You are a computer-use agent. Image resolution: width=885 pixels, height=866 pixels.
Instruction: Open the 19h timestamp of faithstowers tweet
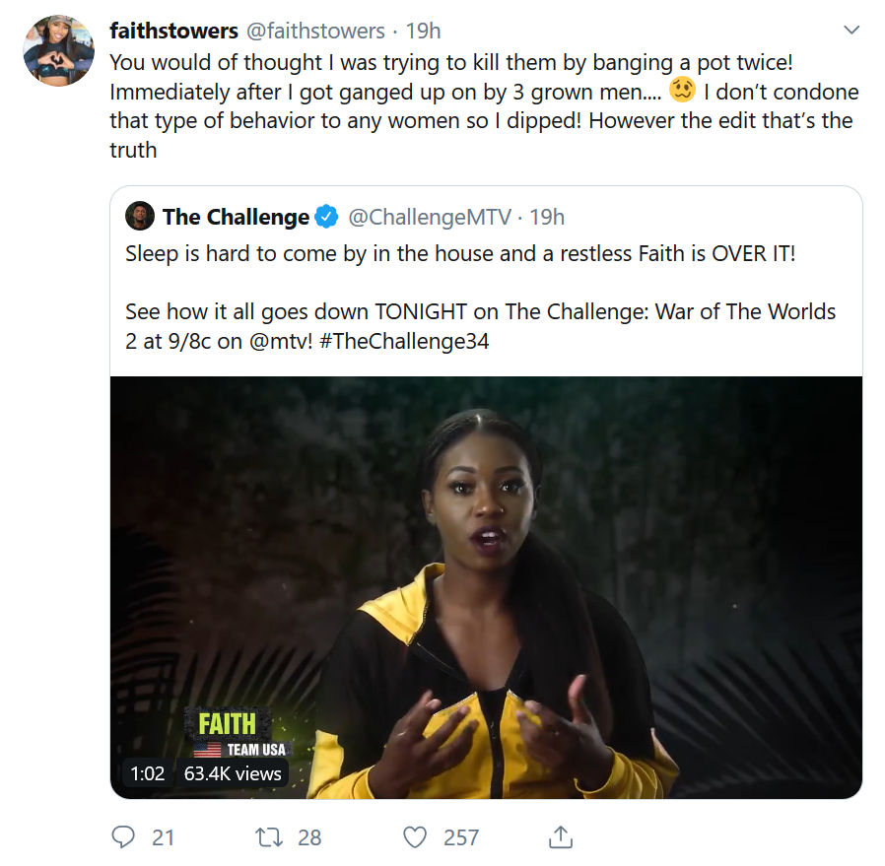pos(424,31)
